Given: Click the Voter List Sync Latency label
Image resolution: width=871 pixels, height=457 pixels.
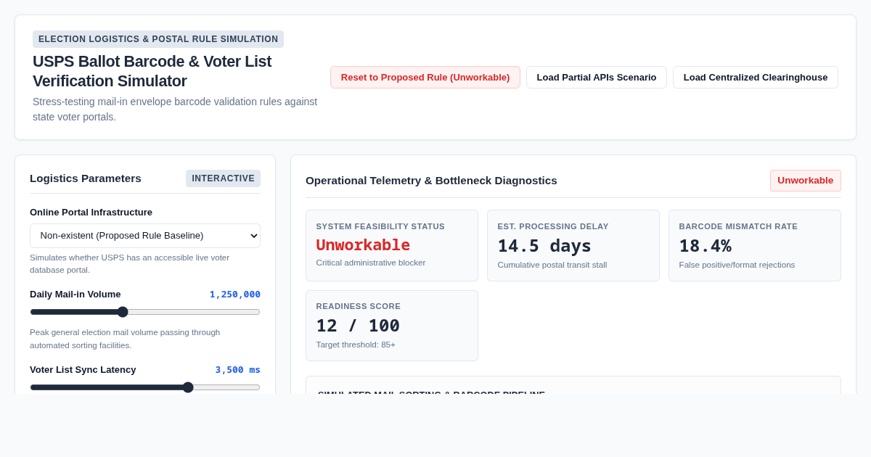Looking at the screenshot, I should [83, 370].
